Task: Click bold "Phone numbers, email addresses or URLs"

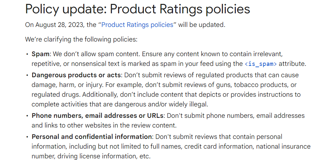Action: (98, 116)
